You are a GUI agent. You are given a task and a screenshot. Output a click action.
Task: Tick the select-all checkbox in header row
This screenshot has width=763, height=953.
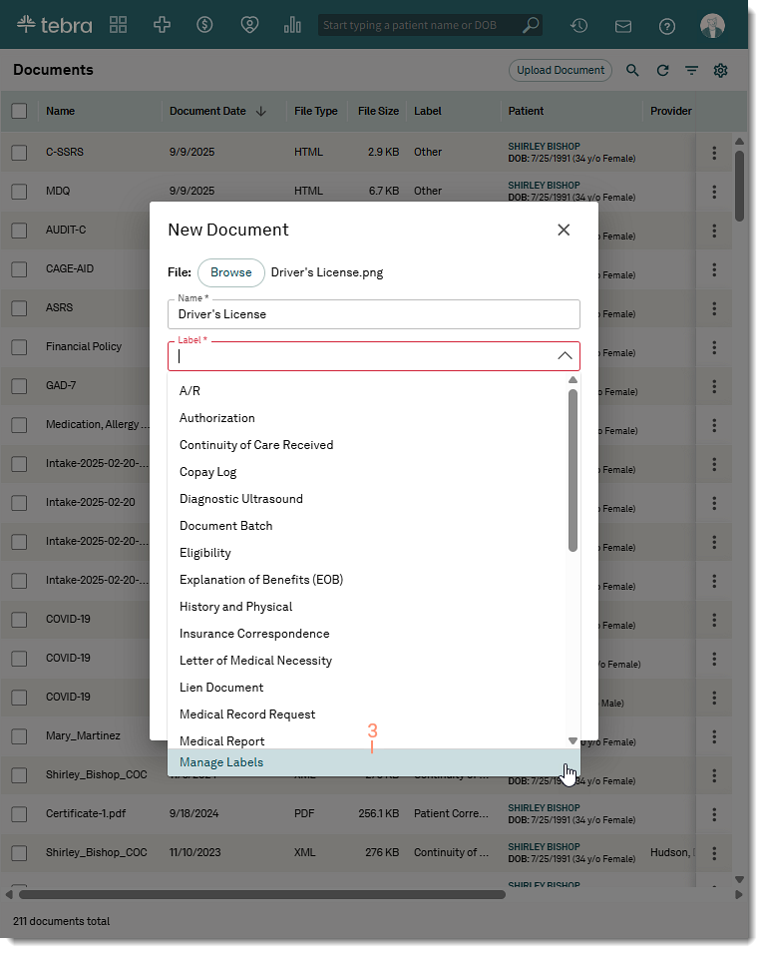tap(20, 112)
